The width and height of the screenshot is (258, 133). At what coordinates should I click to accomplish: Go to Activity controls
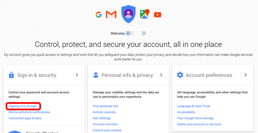pos(104,112)
